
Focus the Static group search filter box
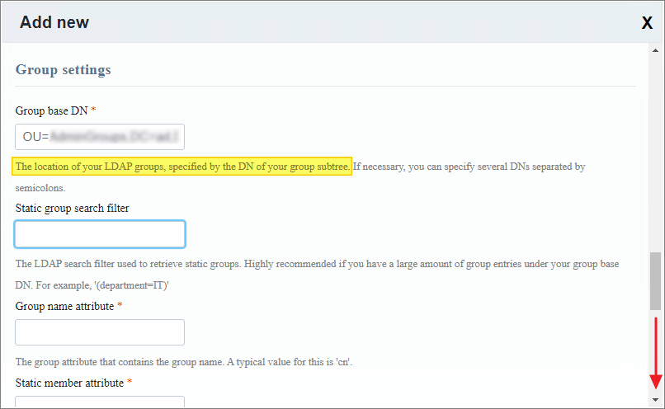100,234
